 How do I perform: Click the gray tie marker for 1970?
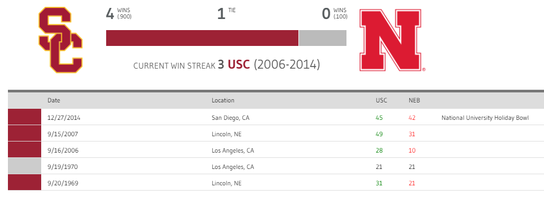[x=24, y=166]
